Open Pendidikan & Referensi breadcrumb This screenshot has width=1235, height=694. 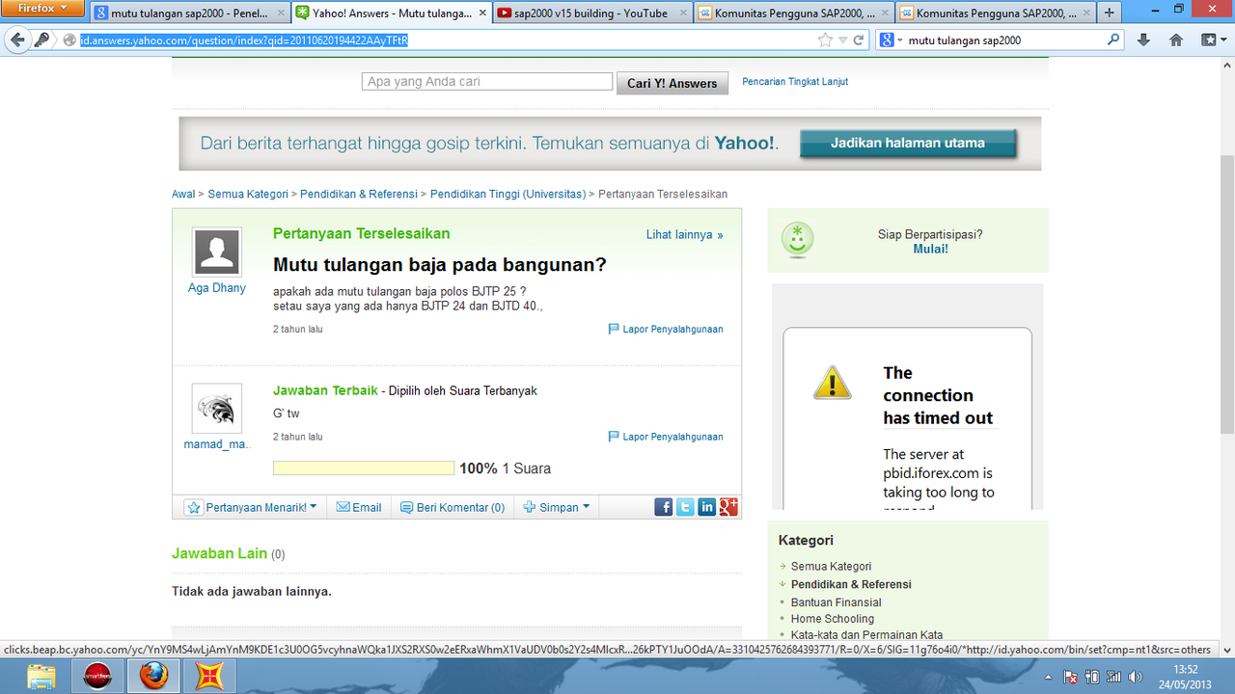click(x=359, y=194)
